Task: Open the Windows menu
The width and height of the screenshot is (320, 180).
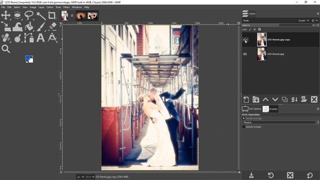Action: (76, 7)
